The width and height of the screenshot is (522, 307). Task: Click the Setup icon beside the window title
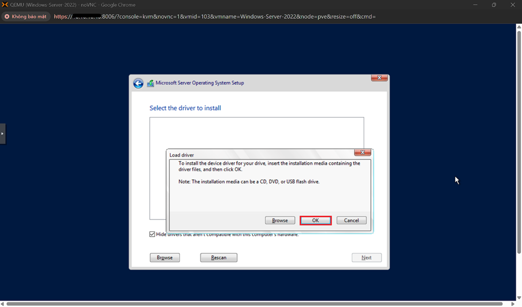point(151,84)
